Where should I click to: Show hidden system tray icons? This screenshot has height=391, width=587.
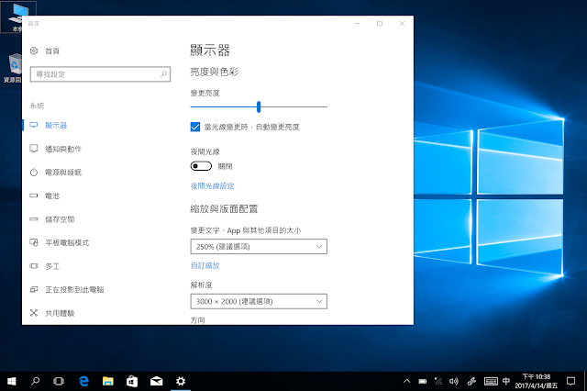tap(407, 381)
